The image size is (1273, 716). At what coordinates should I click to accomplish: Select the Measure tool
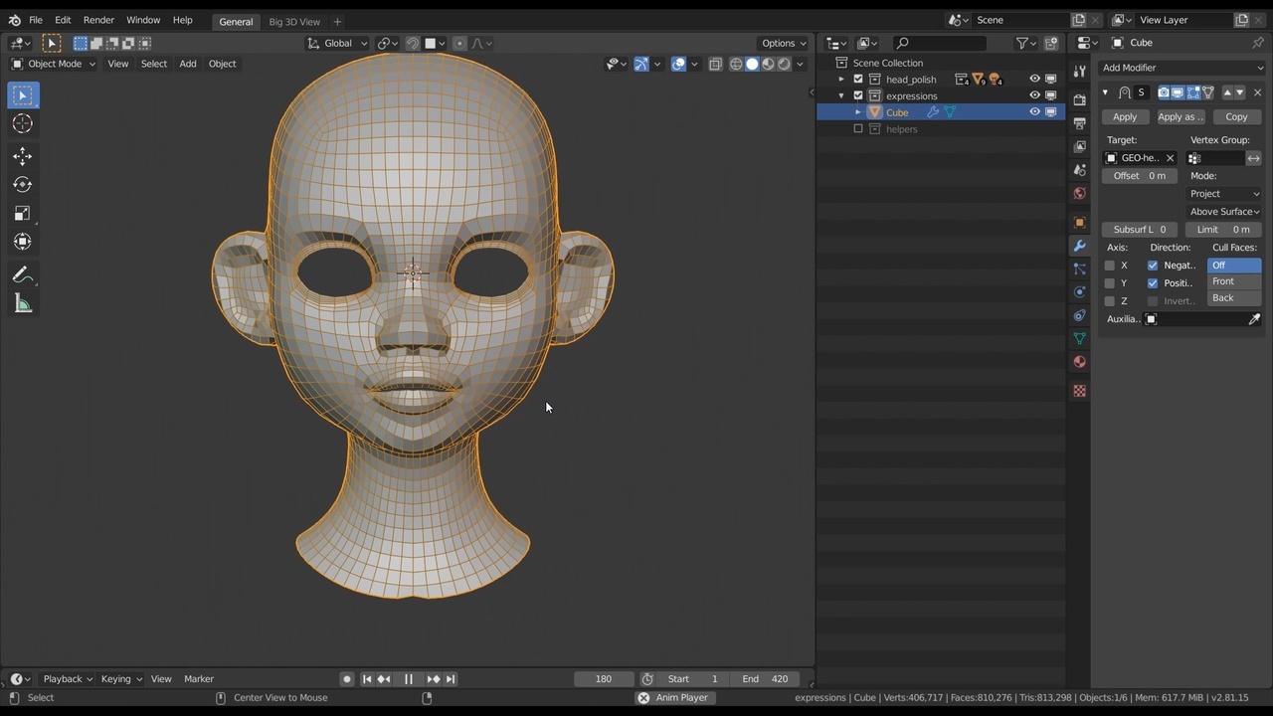point(22,304)
